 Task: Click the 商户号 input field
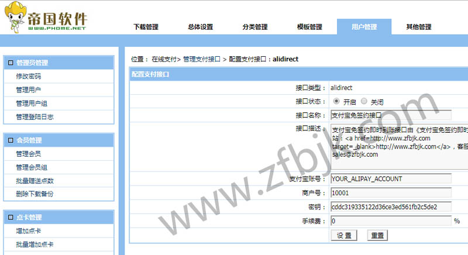click(391, 193)
